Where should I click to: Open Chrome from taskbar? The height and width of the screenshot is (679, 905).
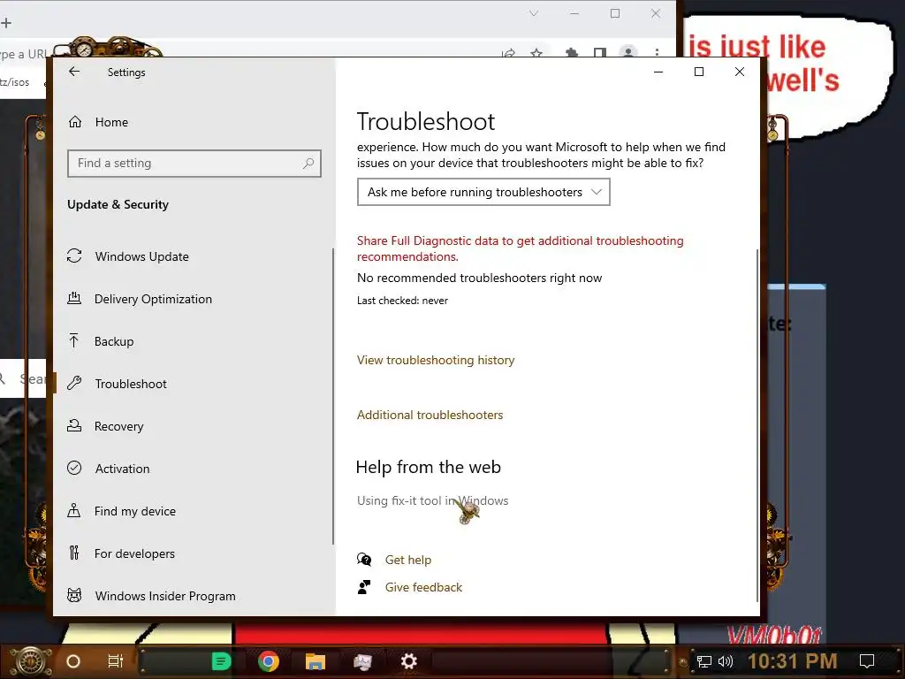click(269, 661)
